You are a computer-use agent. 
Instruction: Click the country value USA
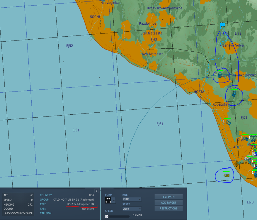[92, 195]
